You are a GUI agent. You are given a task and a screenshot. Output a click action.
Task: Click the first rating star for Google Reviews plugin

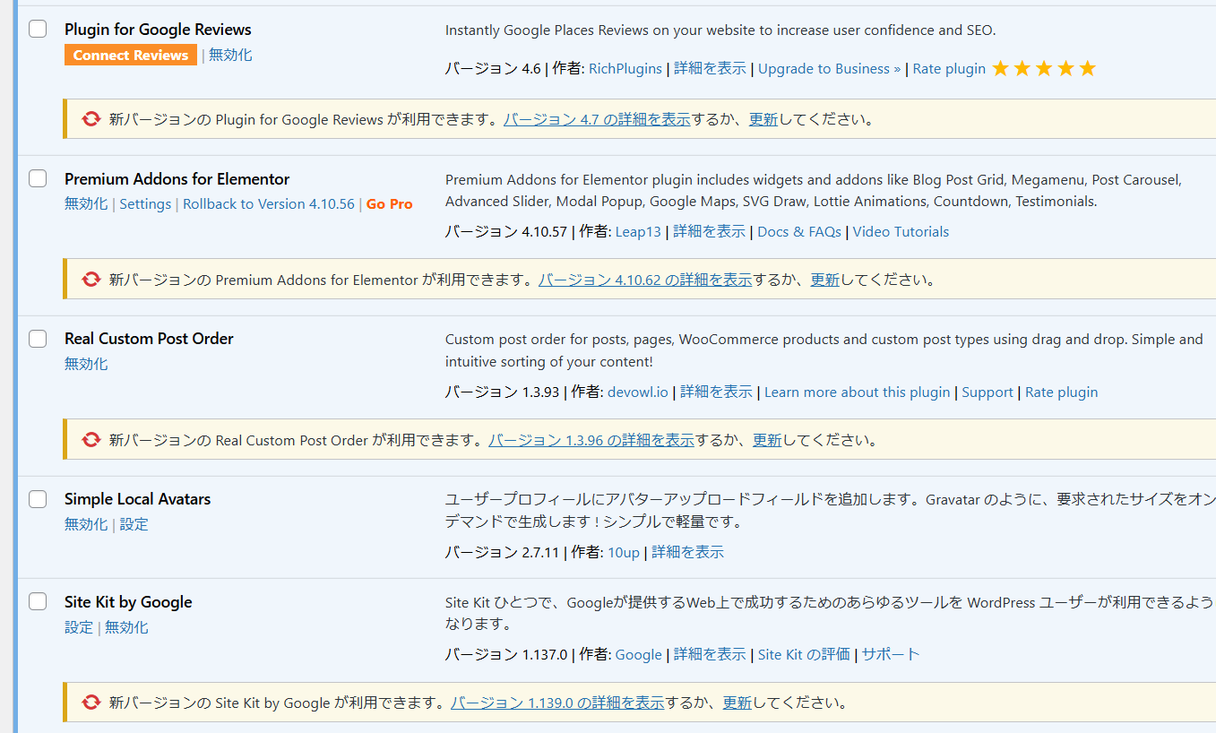1000,69
